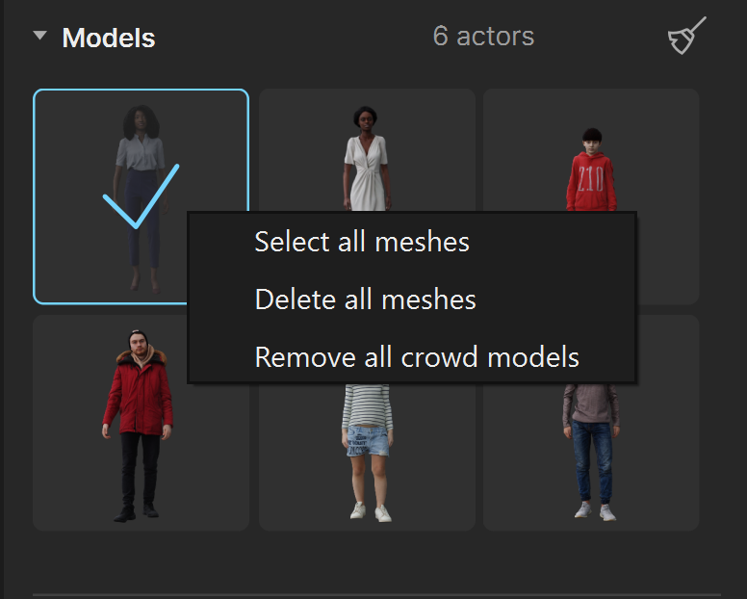
Task: Click the dark left edge of panel
Action: point(2,299)
